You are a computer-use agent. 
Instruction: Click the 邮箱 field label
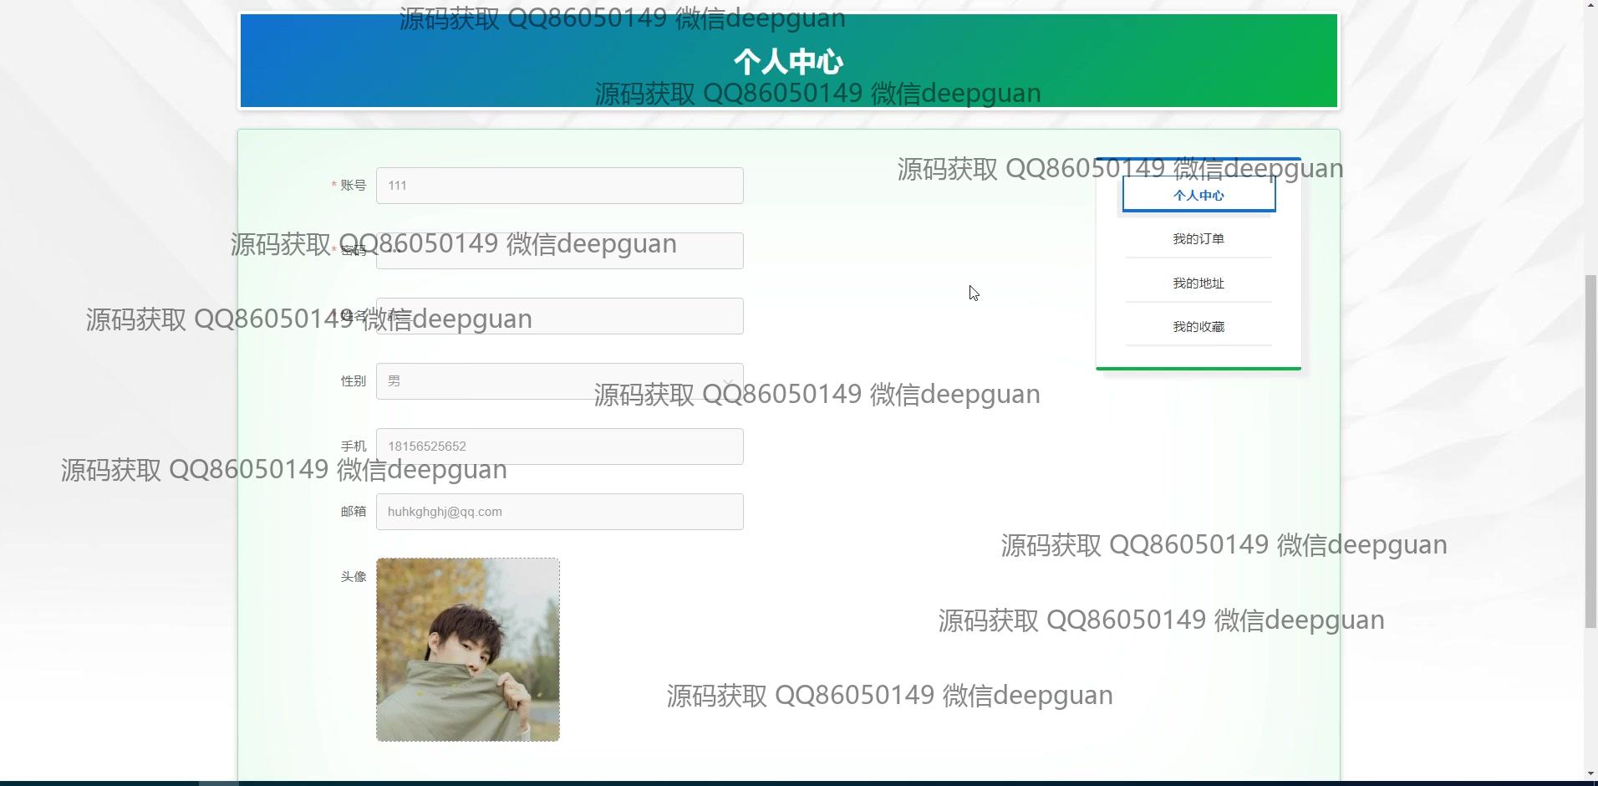click(x=353, y=512)
